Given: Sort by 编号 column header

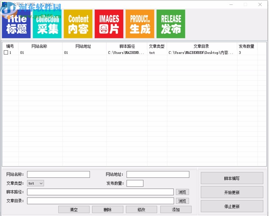Looking at the screenshot, I should click(x=10, y=46).
